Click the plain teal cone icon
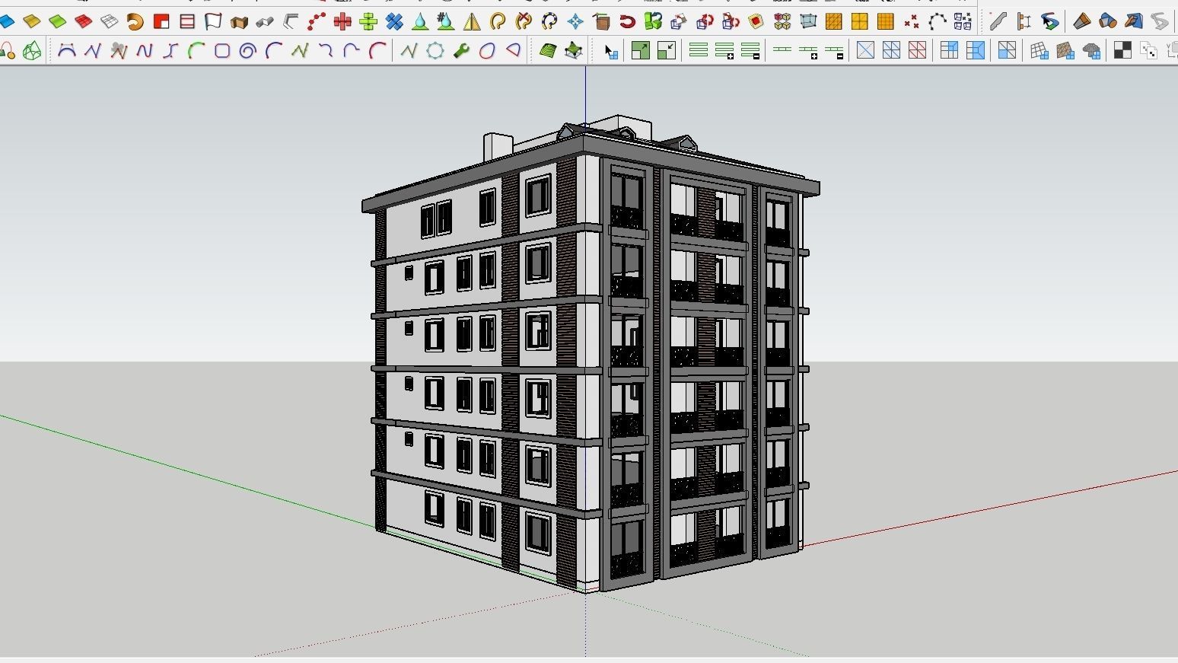This screenshot has height=663, width=1178. click(x=420, y=21)
